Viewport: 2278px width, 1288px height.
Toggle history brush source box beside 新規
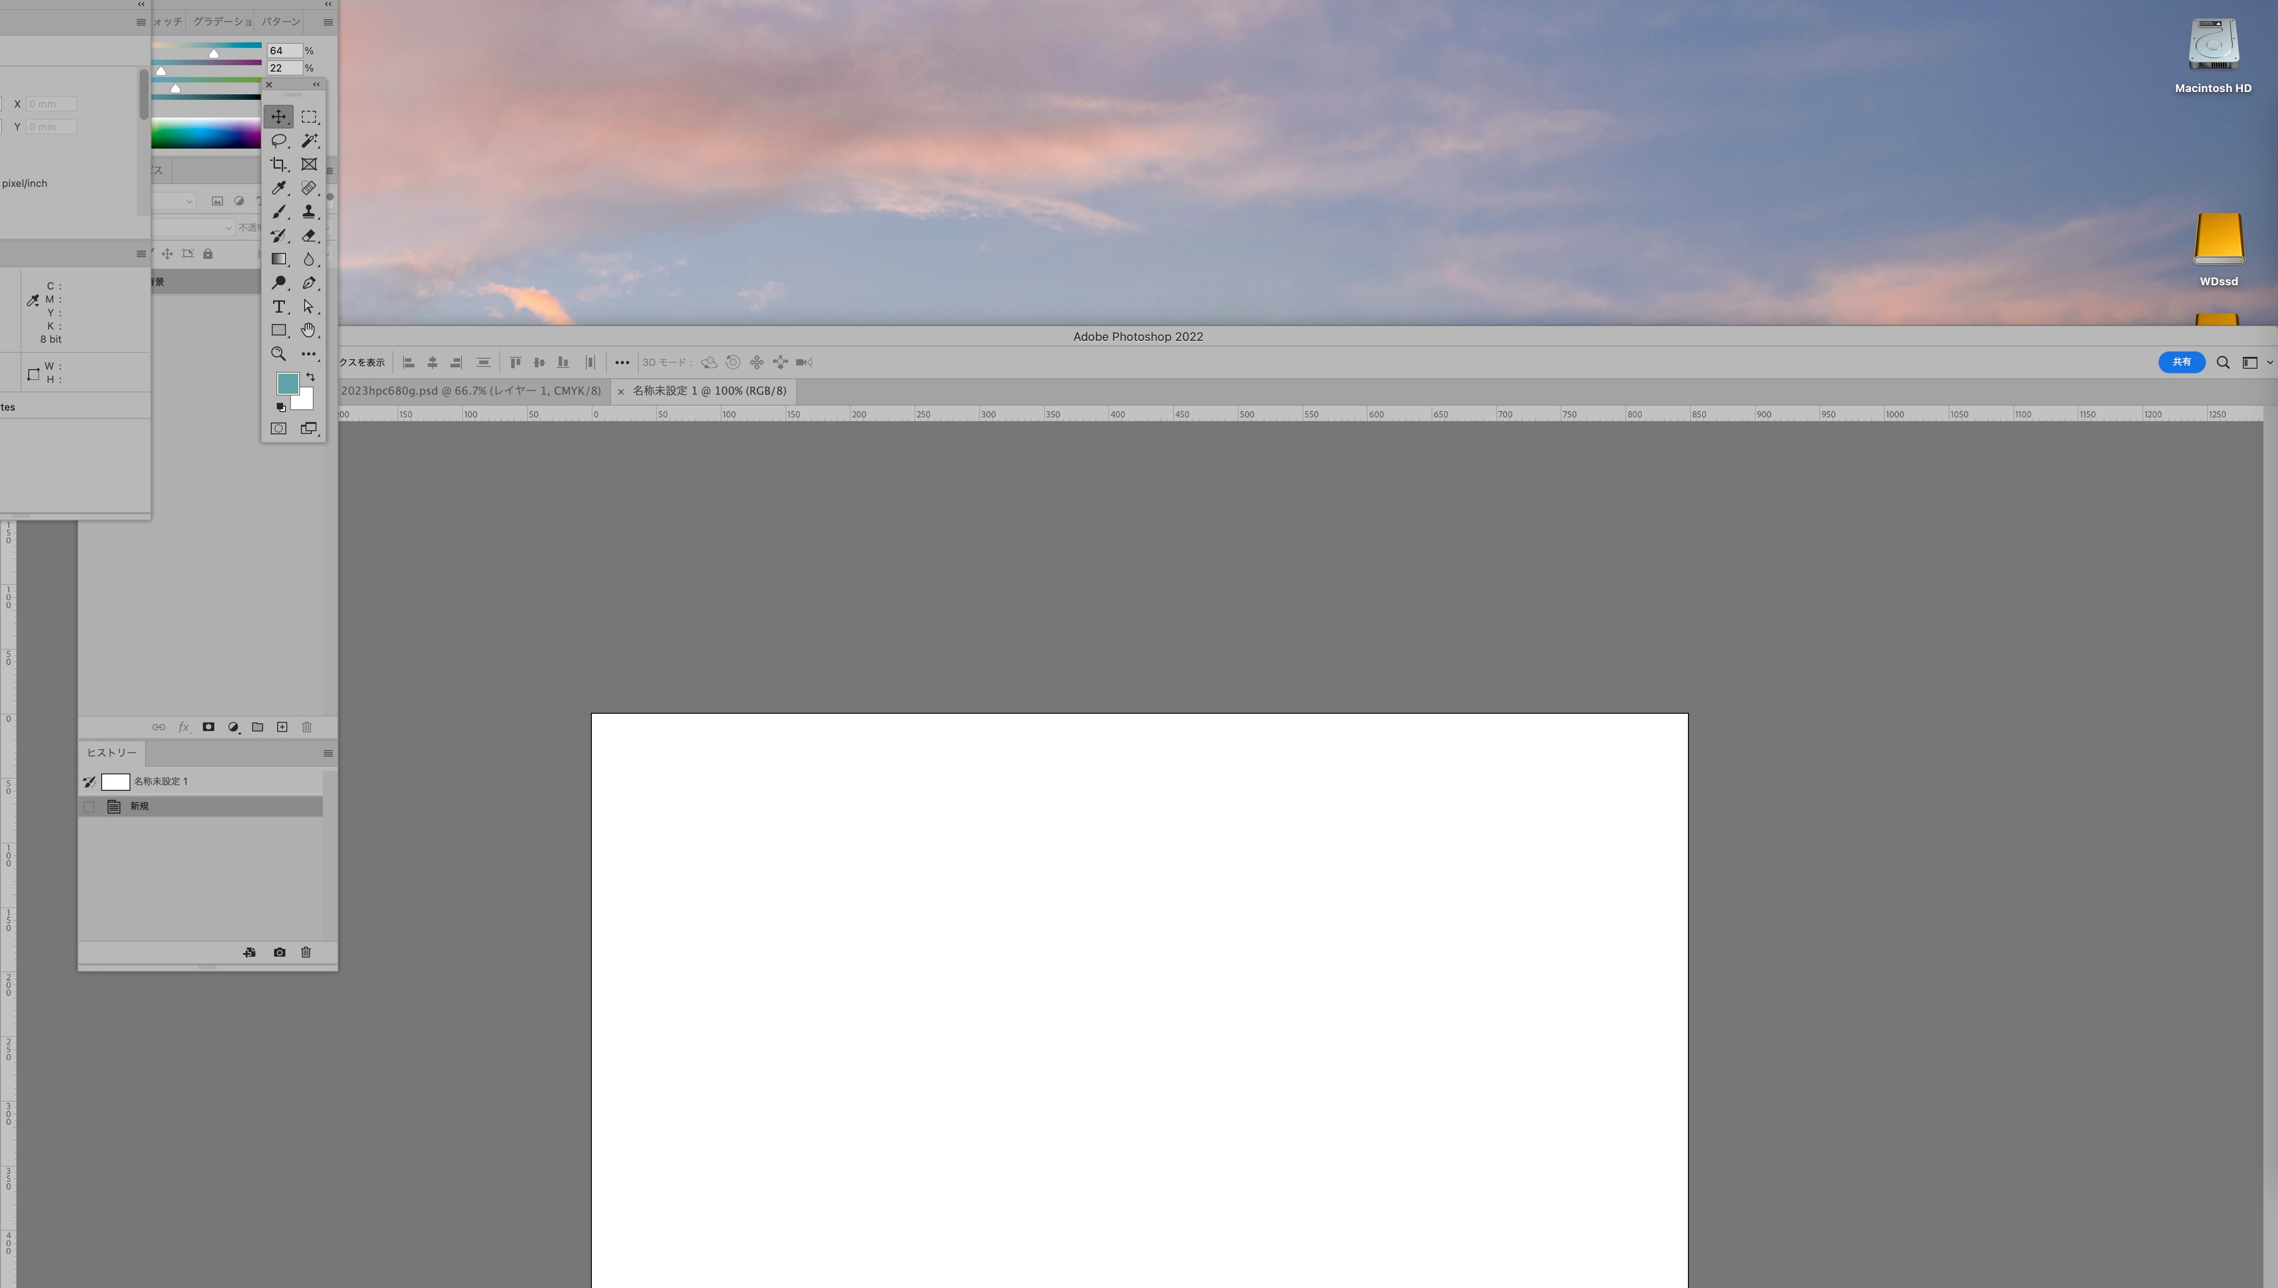[88, 807]
